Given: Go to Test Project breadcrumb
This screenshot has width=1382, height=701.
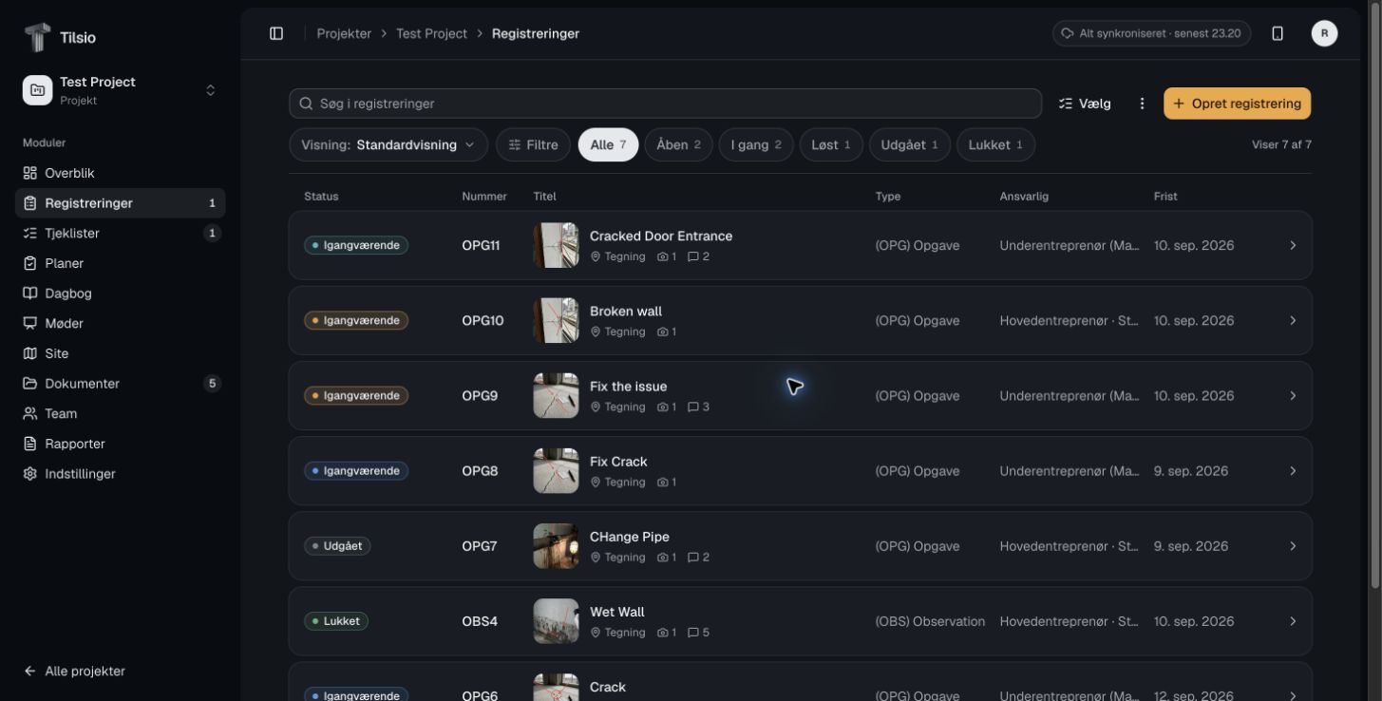Looking at the screenshot, I should [x=431, y=33].
